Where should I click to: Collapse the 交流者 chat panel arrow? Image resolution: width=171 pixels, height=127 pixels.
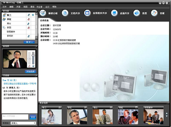pyautogui.click(x=36, y=75)
